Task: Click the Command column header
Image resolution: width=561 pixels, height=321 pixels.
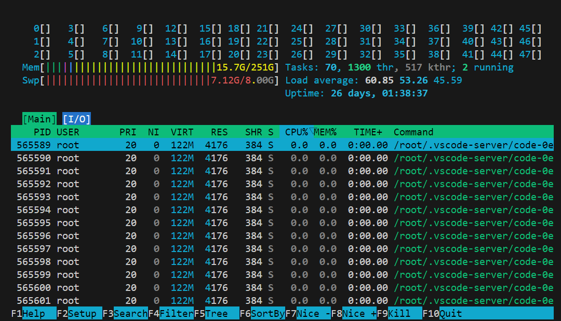Action: 413,132
